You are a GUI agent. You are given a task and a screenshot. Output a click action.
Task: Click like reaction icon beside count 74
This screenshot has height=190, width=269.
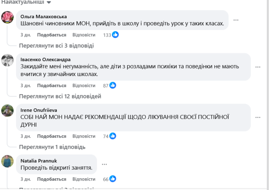pyautogui.click(x=112, y=136)
